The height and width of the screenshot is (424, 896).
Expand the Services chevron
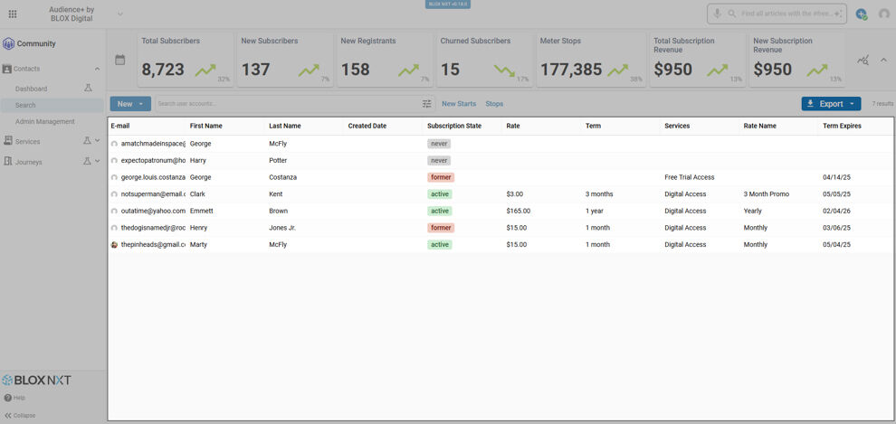click(x=97, y=140)
